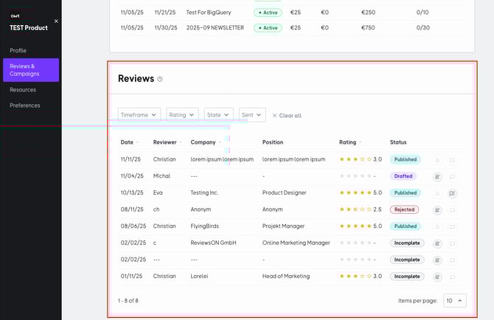
Task: Click the edit icon for ReviewsON GmbH review
Action: (x=437, y=243)
